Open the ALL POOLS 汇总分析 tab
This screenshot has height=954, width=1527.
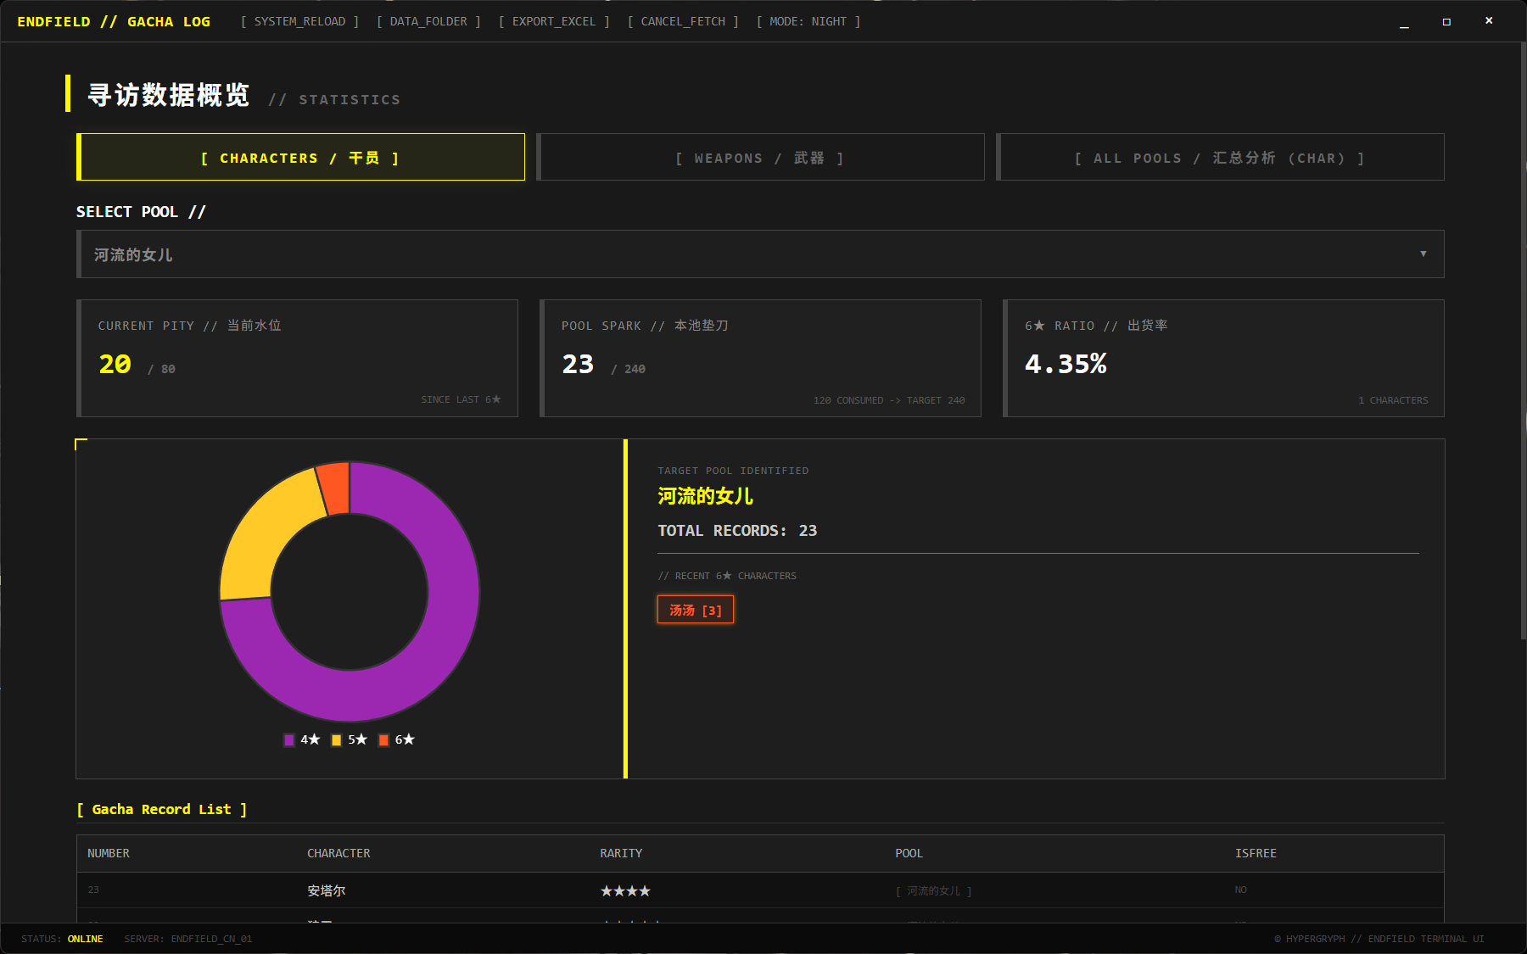click(1220, 158)
